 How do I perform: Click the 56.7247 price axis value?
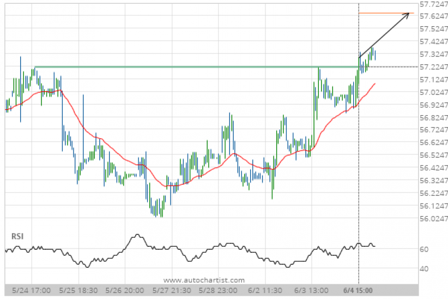click(x=434, y=130)
